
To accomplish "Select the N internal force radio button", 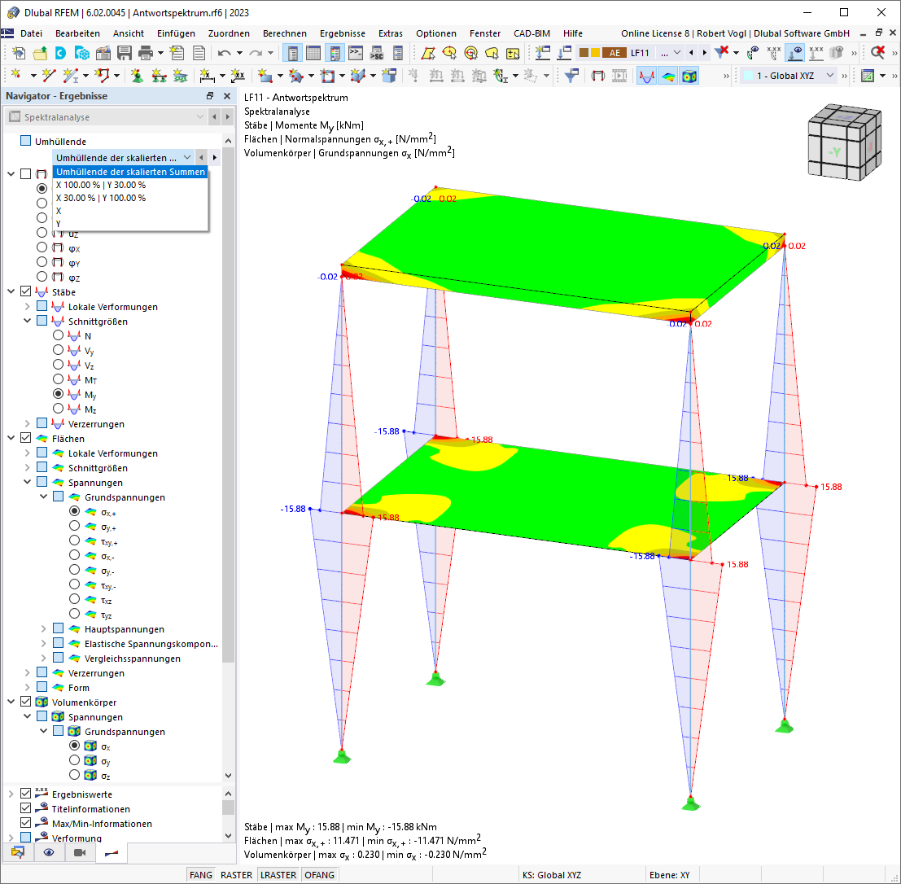I will [58, 335].
